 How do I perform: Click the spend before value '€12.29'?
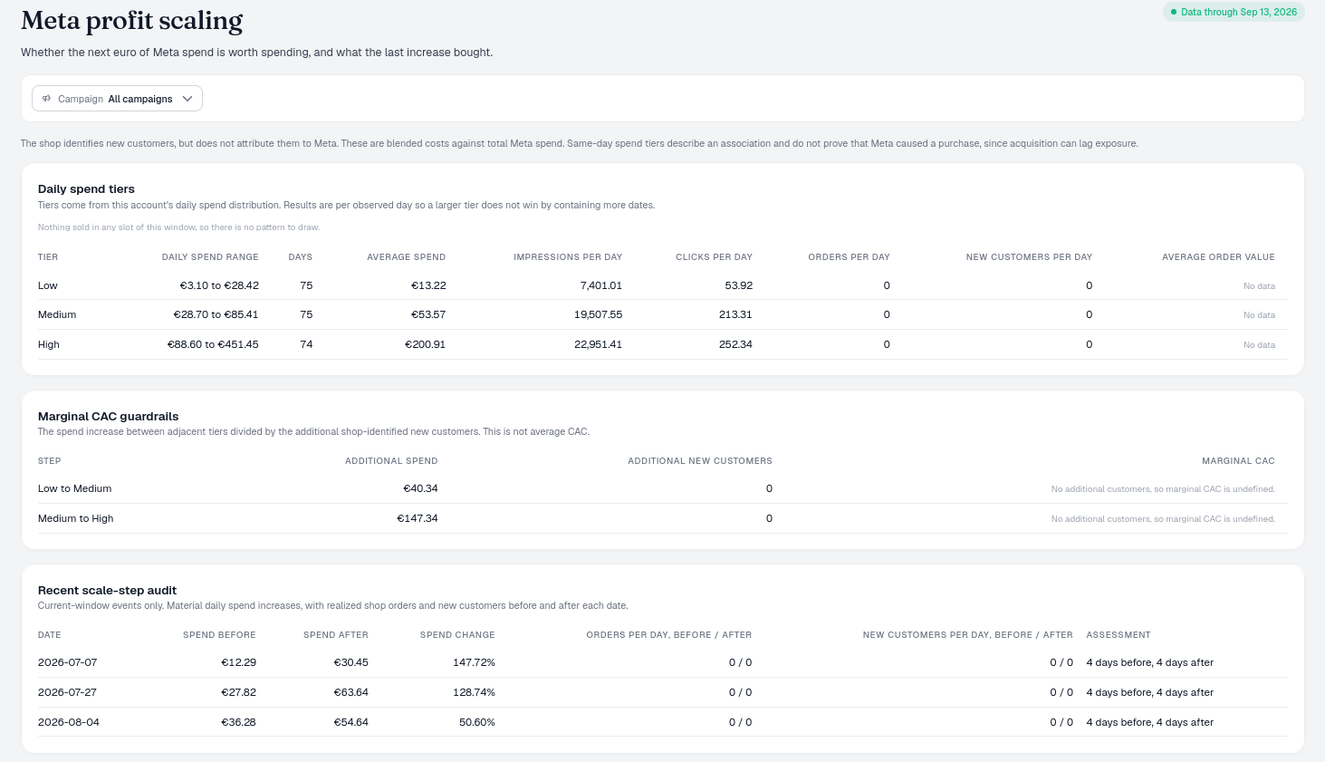coord(239,663)
